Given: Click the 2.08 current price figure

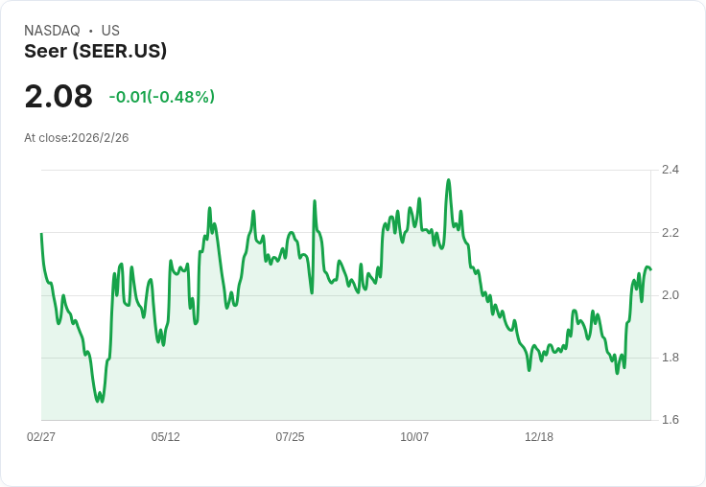Looking at the screenshot, I should tap(59, 96).
